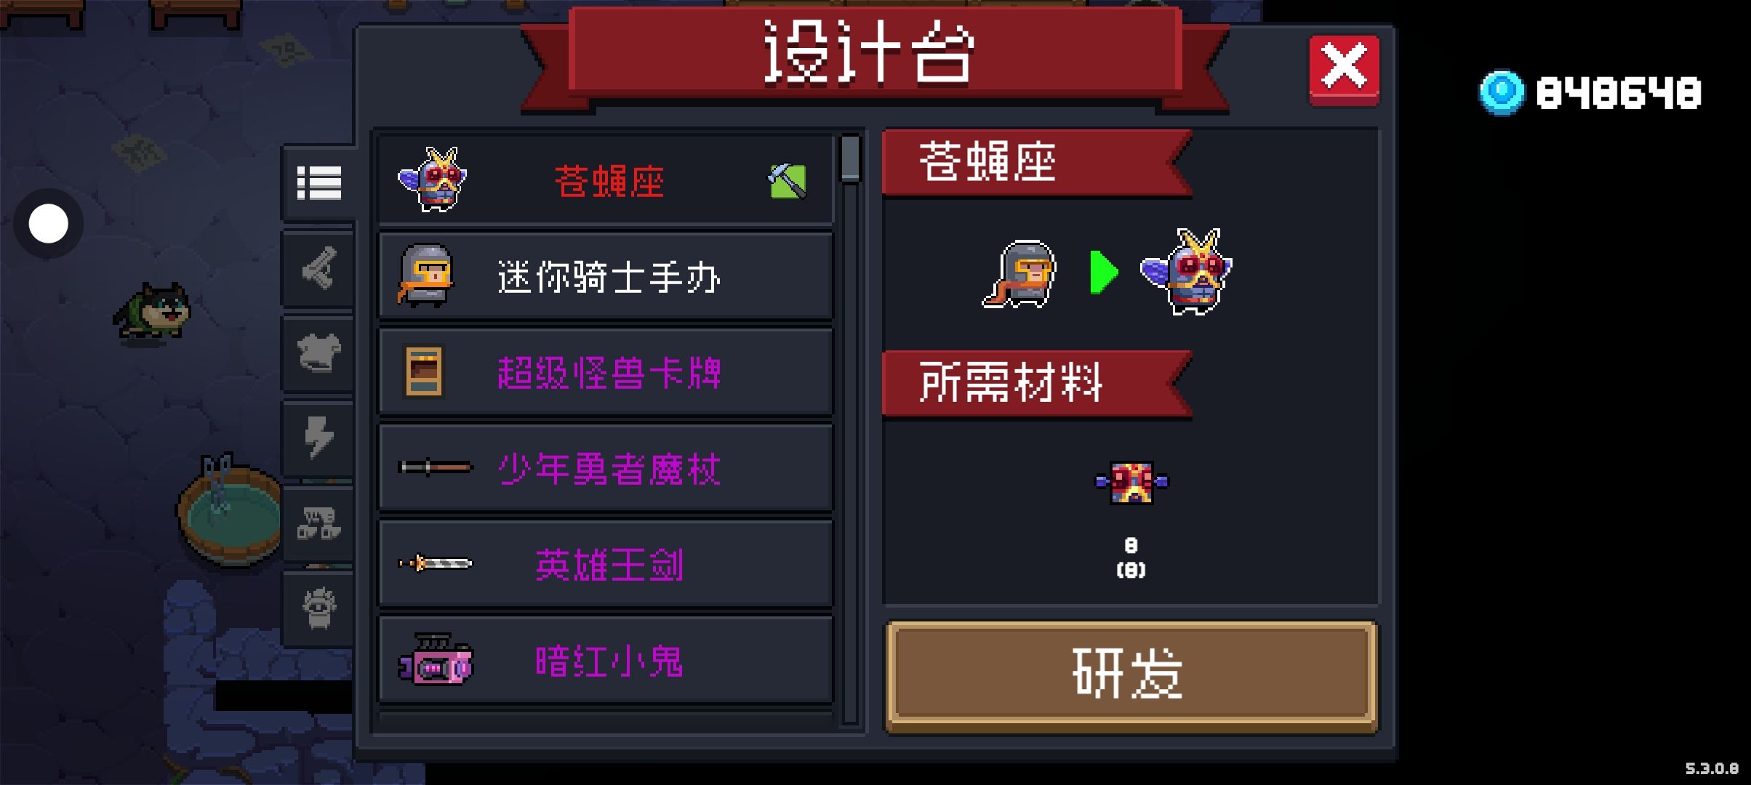Click the fly-skin knight result preview
The width and height of the screenshot is (1751, 785).
click(1187, 271)
